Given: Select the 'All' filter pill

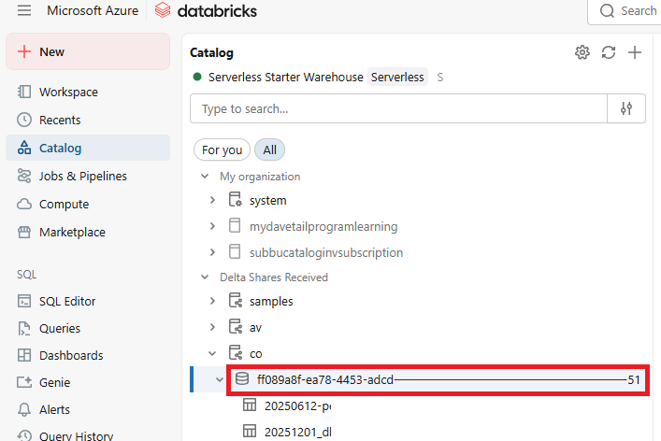Looking at the screenshot, I should click(x=269, y=149).
